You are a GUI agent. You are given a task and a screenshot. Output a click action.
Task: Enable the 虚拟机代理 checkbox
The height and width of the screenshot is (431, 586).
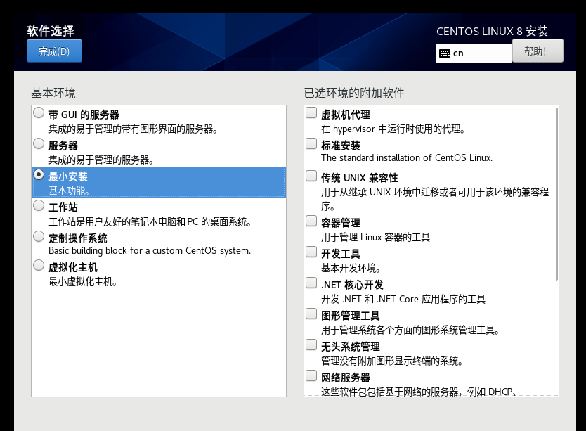311,113
